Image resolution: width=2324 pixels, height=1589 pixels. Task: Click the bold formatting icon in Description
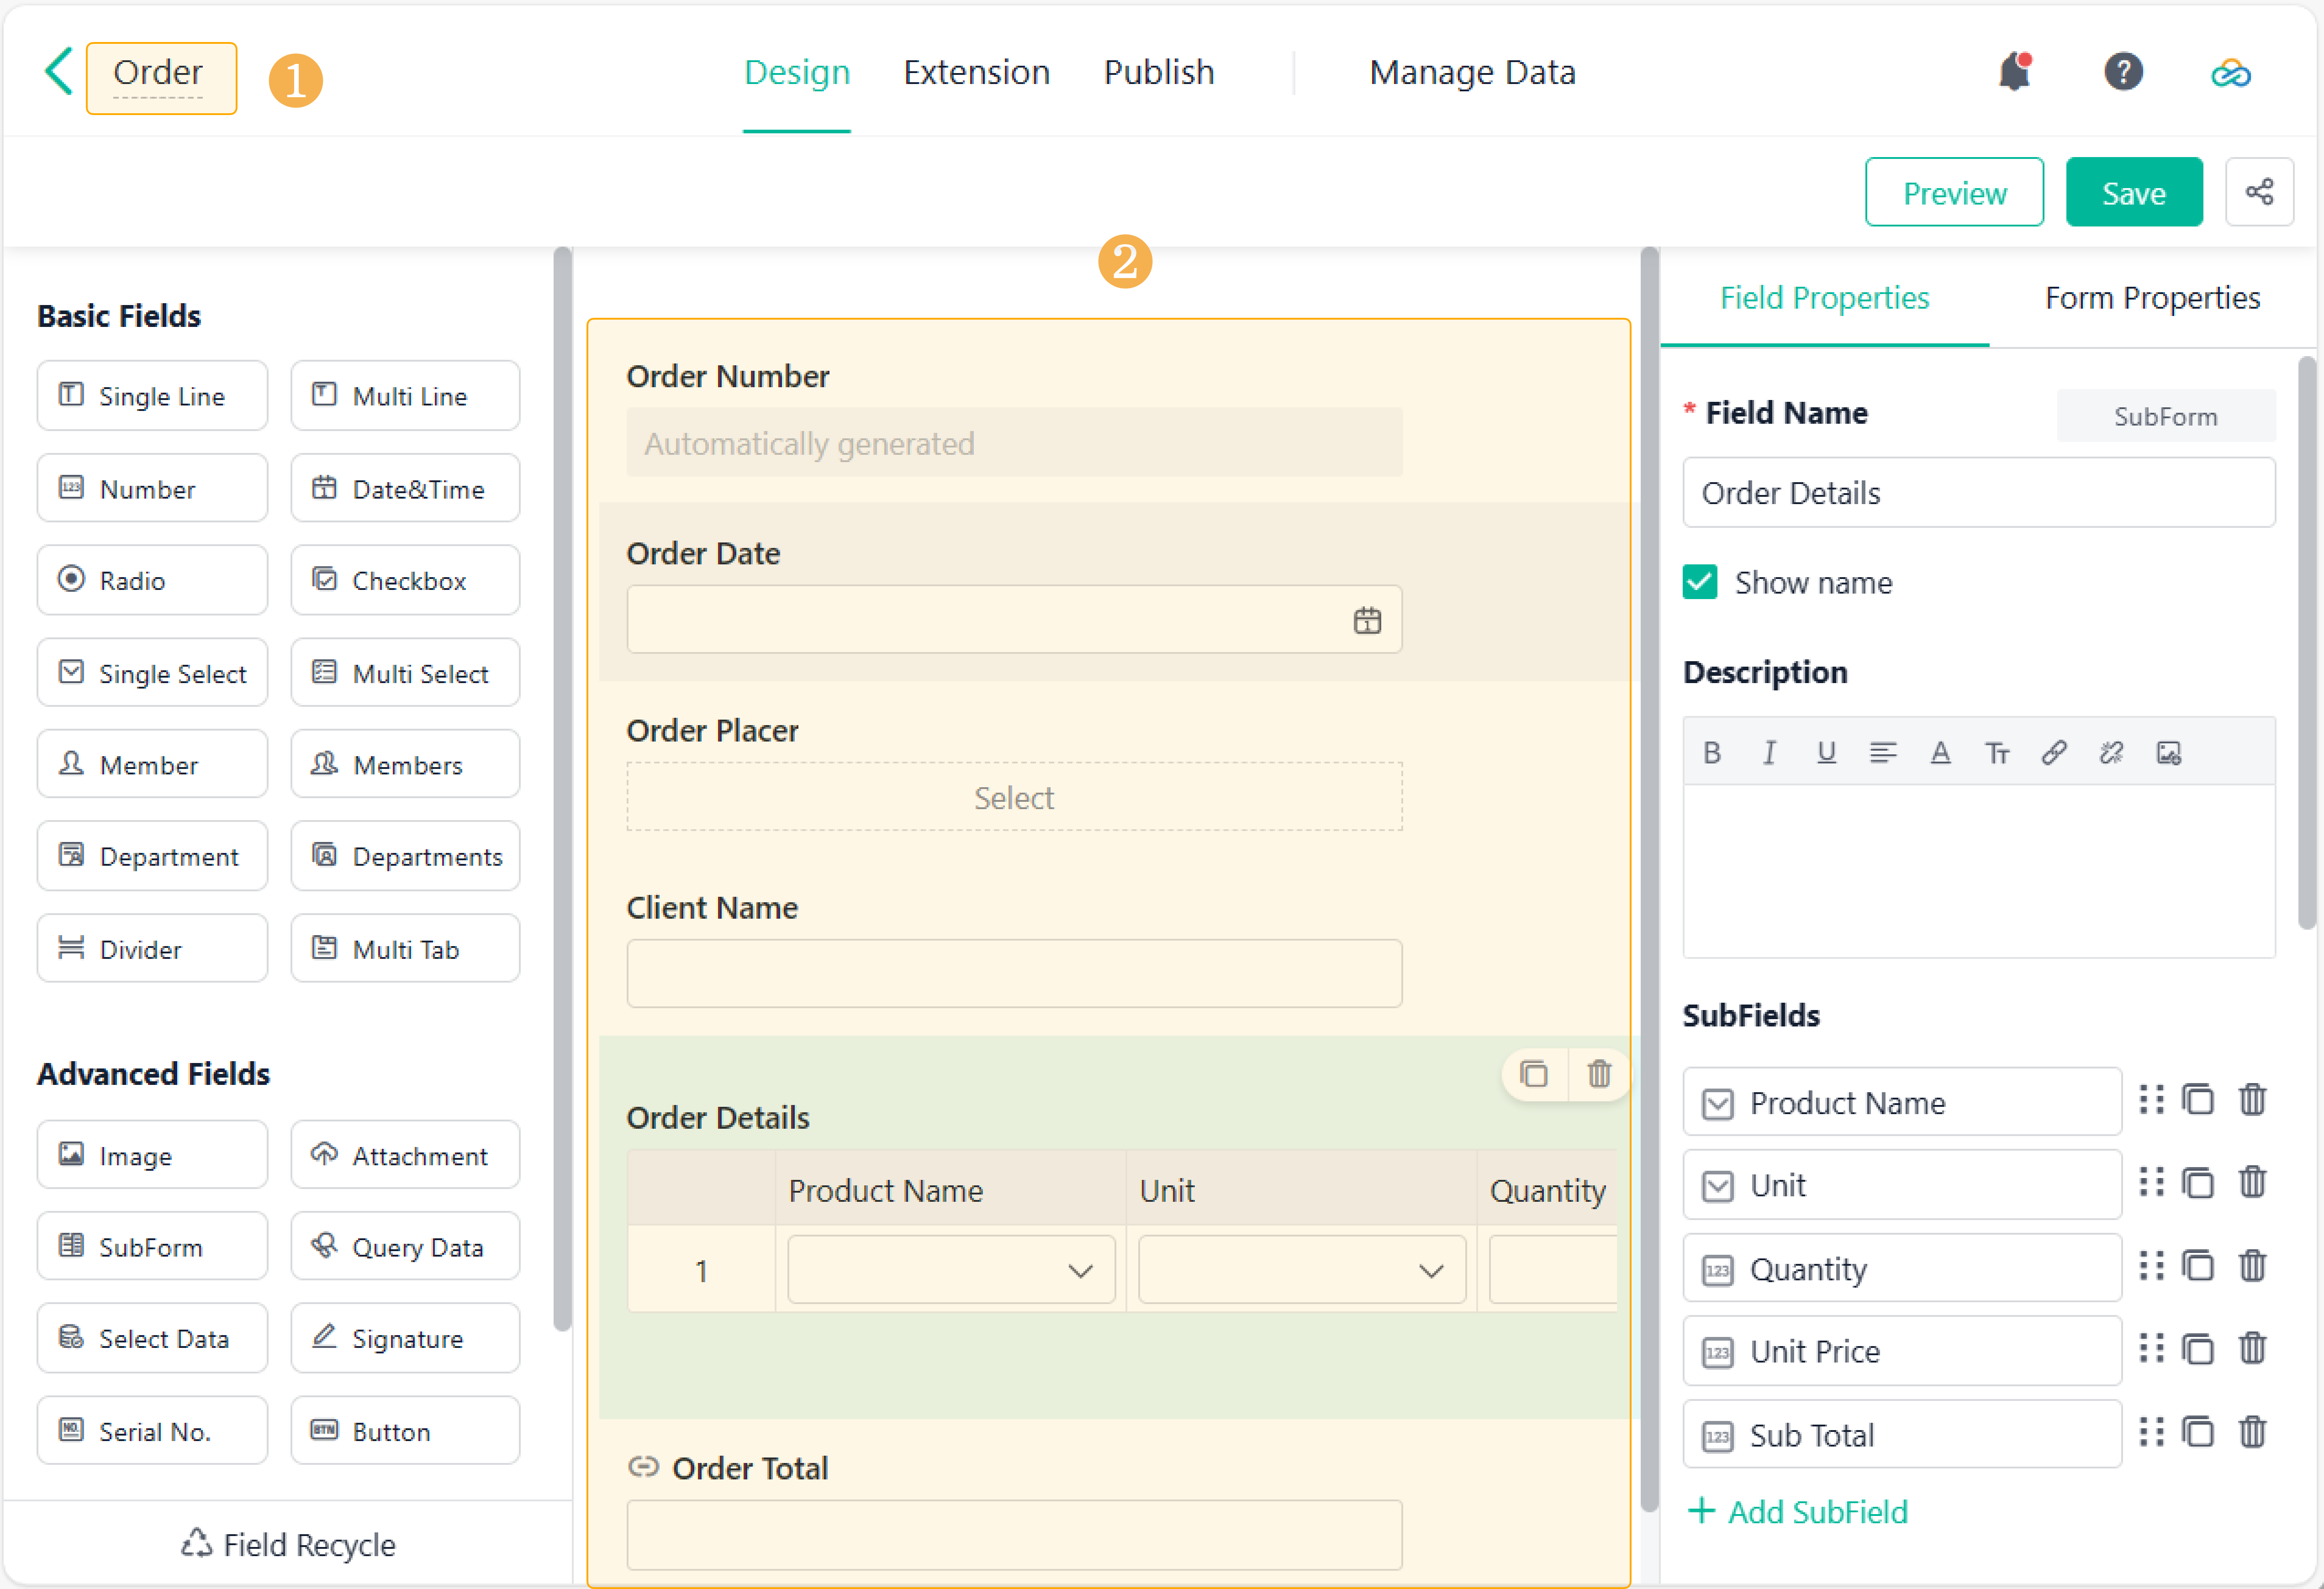coord(1712,752)
